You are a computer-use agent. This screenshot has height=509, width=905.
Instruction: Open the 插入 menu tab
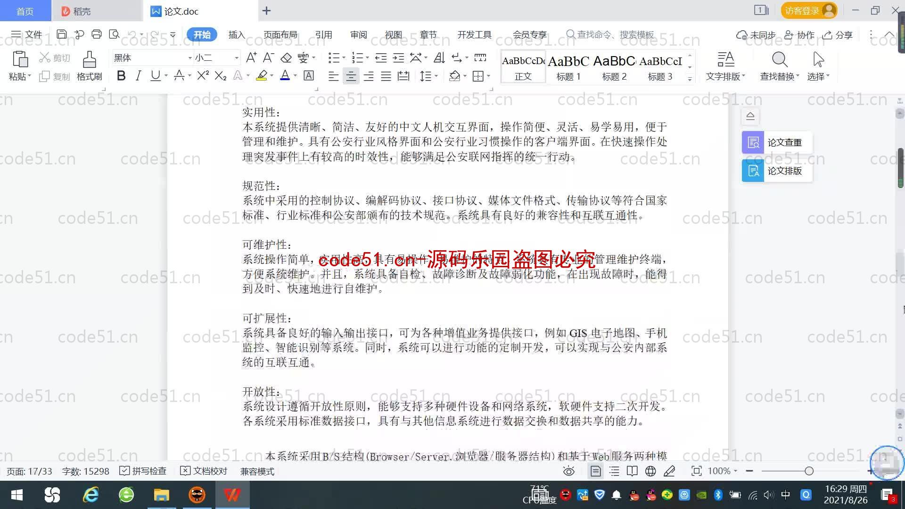[x=236, y=34]
